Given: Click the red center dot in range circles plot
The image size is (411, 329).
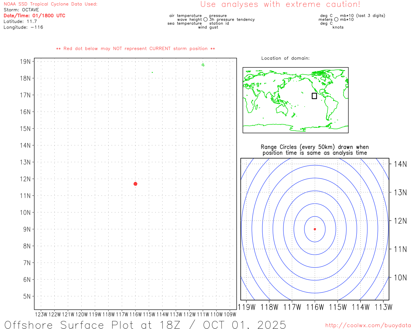Looking at the screenshot, I should [x=315, y=229].
